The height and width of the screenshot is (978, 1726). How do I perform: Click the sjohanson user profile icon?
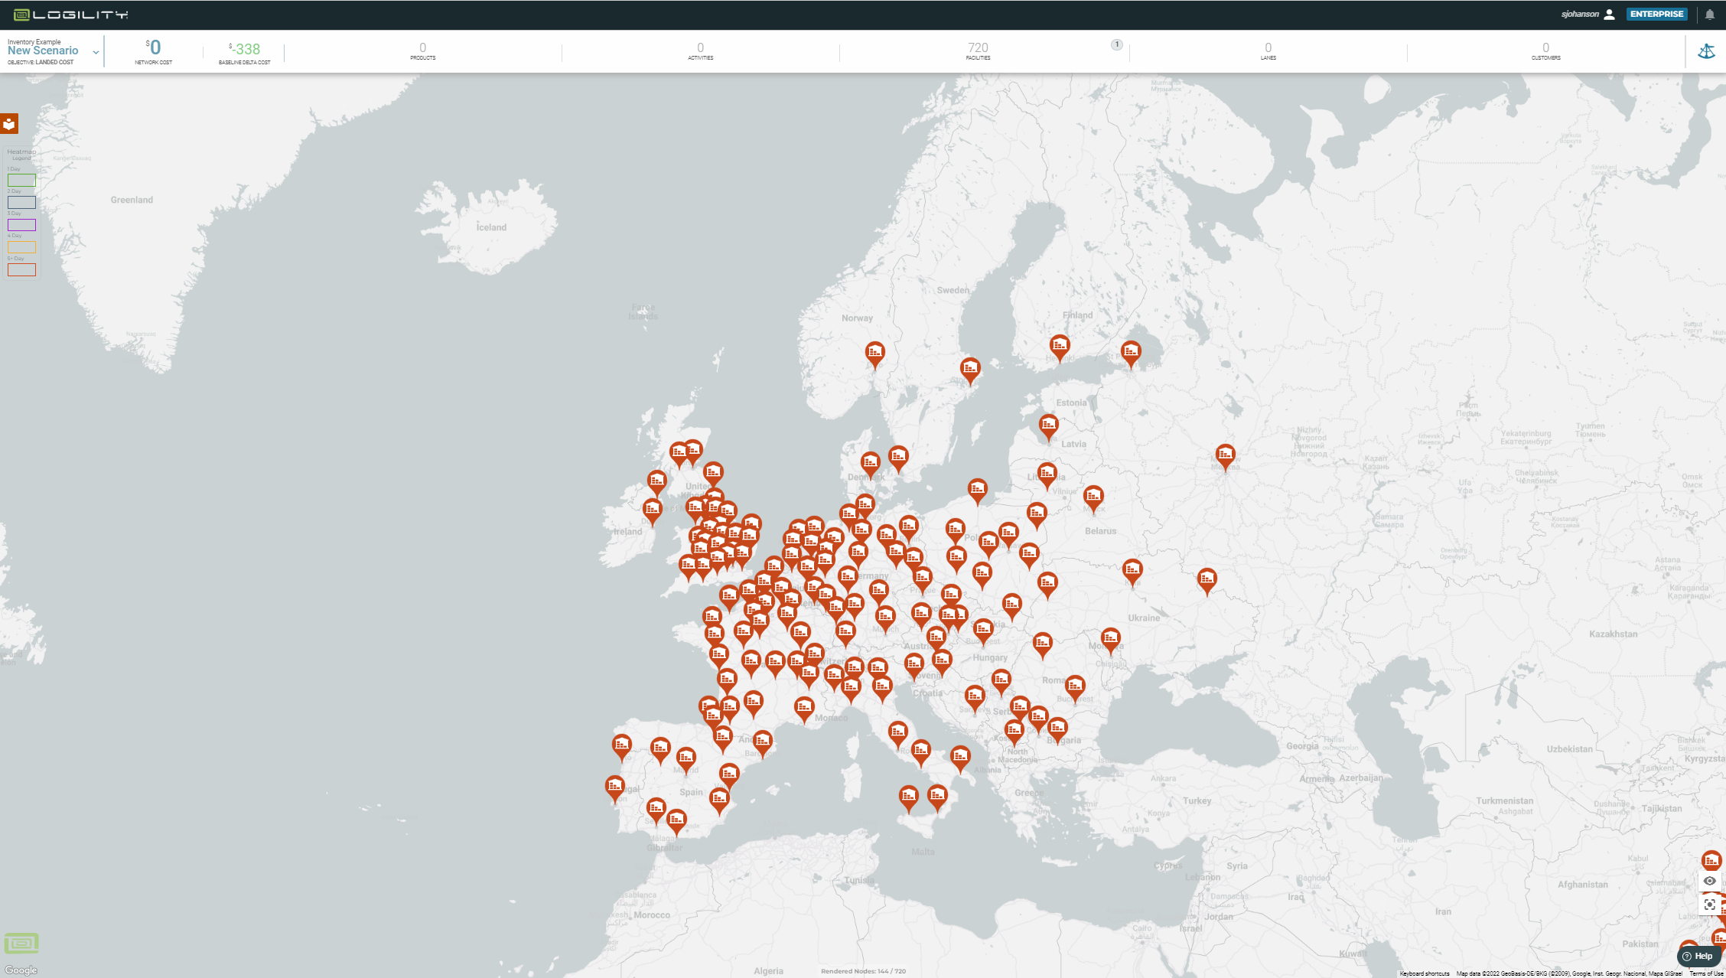click(1610, 15)
